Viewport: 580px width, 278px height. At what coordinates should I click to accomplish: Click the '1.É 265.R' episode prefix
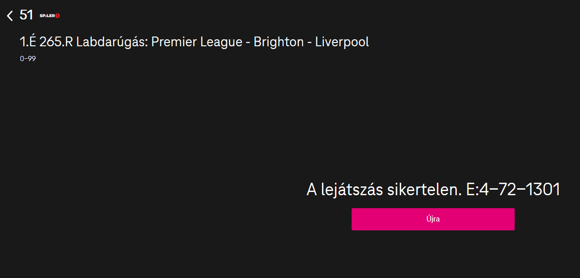click(x=46, y=42)
